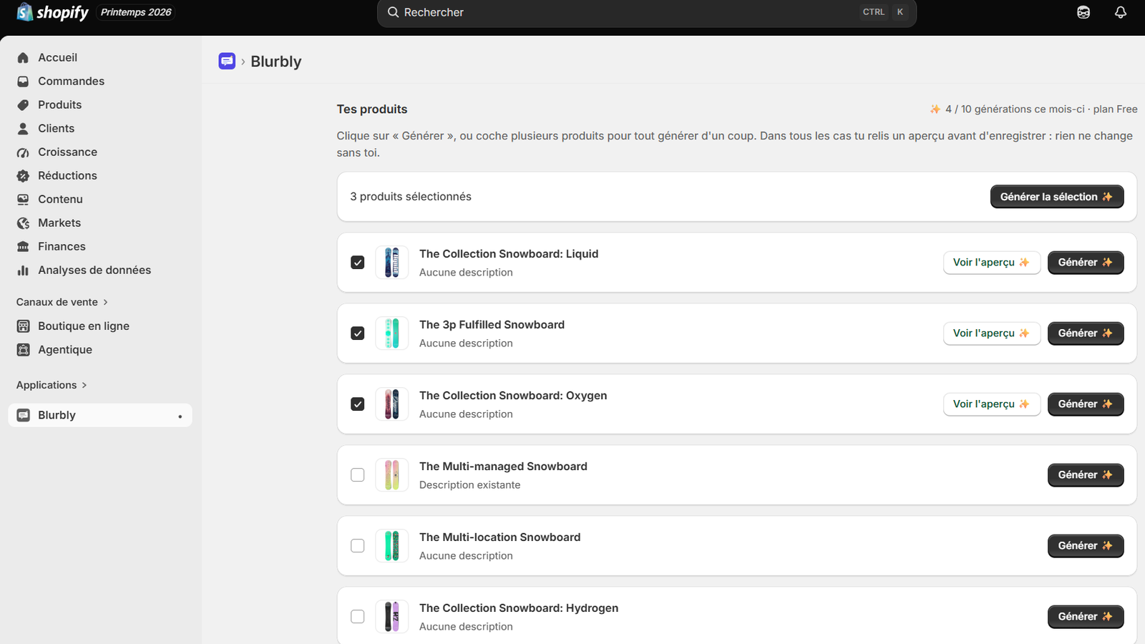
Task: Select Markets in the sidebar
Action: click(100, 223)
